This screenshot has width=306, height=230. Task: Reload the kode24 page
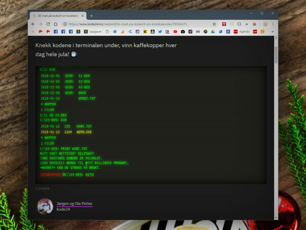click(48, 24)
